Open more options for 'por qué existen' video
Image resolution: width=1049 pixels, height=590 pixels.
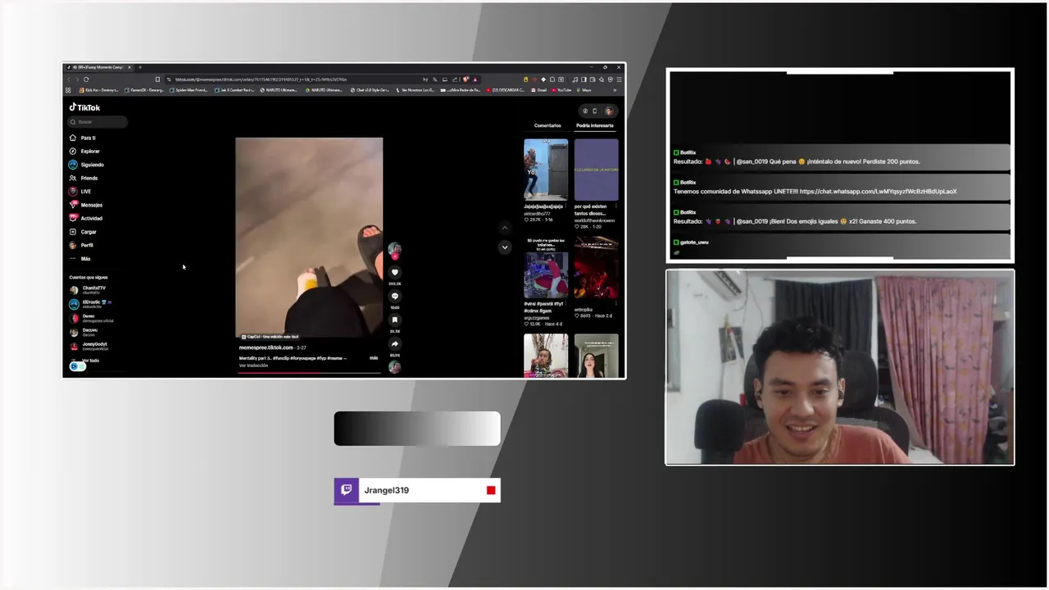click(x=616, y=206)
